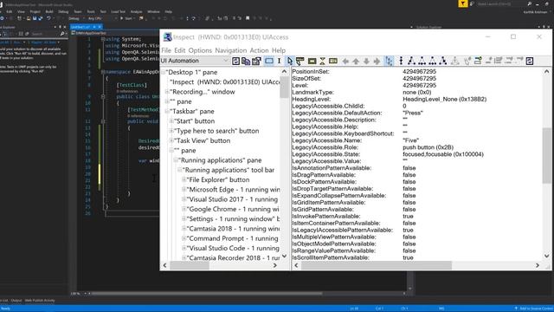Click the left arrow navigation icon in Inspect
Viewport: 554px width, 312px height.
tap(345, 62)
